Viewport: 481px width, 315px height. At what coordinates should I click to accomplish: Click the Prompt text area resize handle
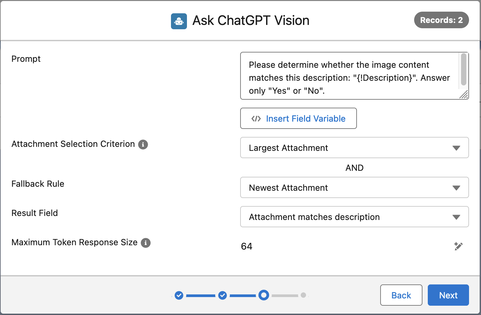[464, 95]
